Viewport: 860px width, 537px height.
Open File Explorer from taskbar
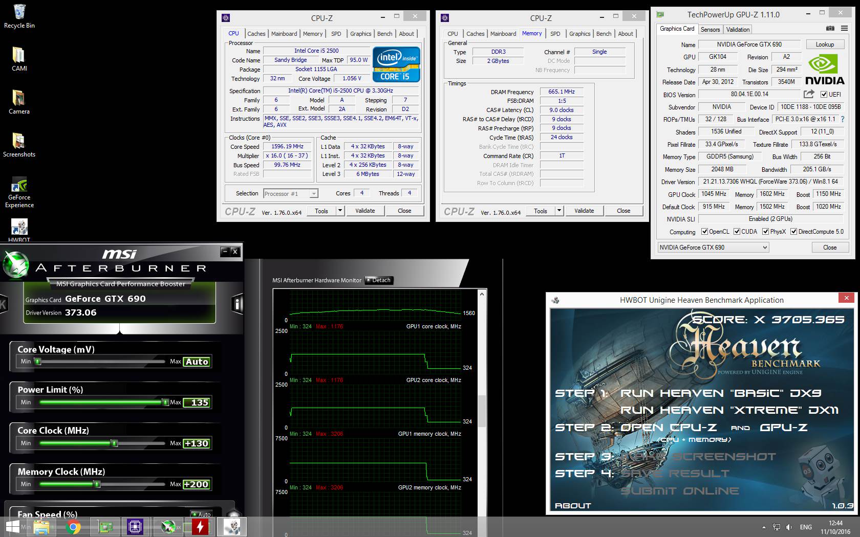tap(42, 527)
